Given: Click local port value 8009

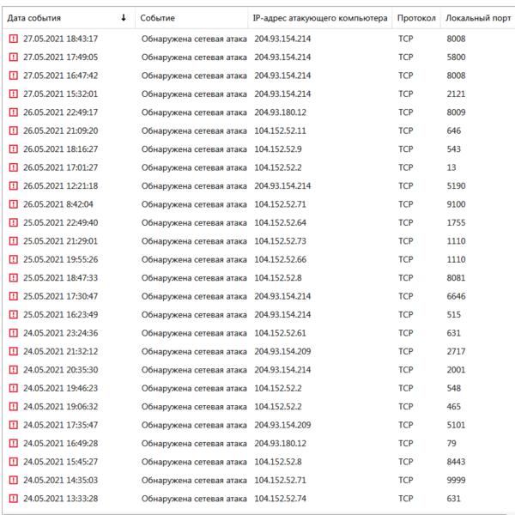Looking at the screenshot, I should point(456,112).
